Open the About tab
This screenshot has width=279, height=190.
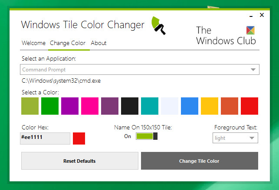pos(98,43)
